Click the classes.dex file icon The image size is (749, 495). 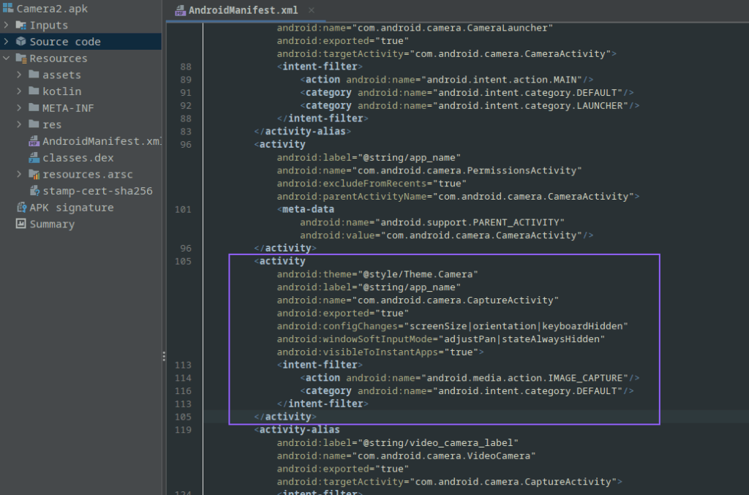[34, 158]
